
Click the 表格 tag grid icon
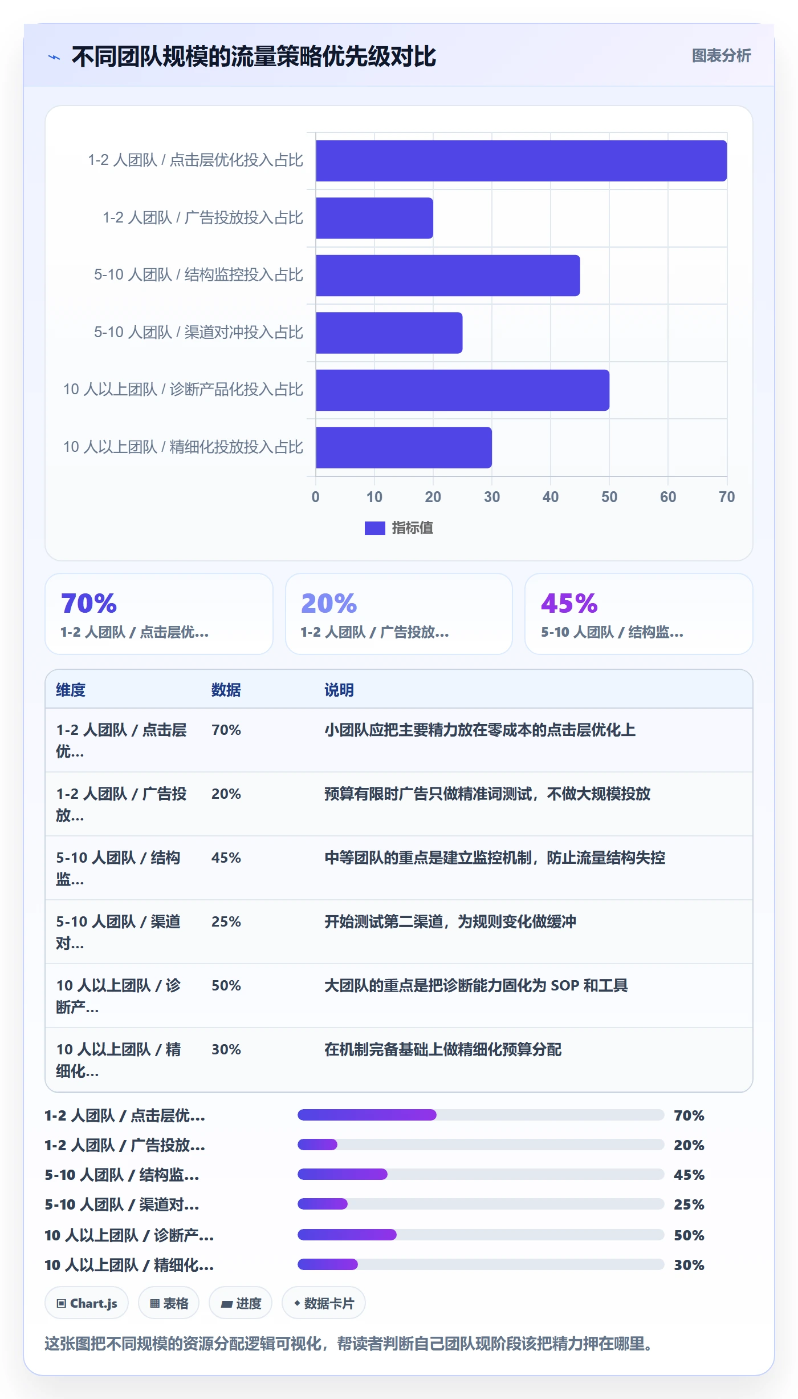pos(154,1303)
